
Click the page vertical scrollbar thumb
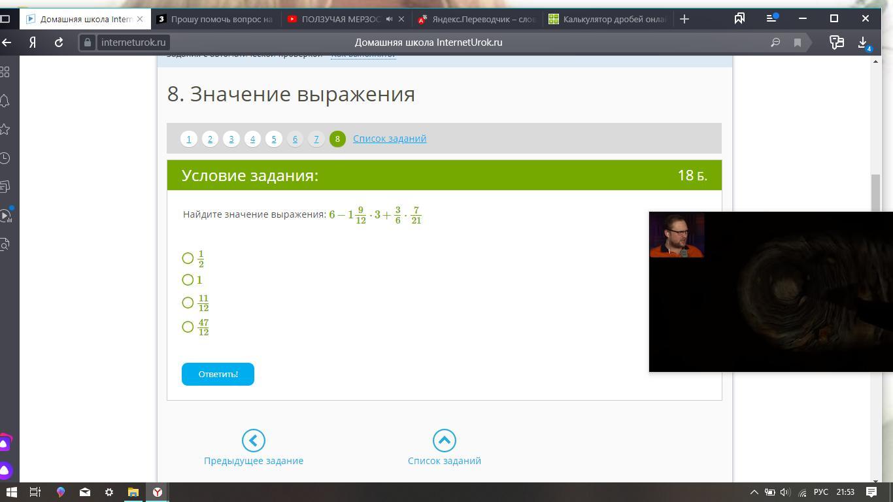876,193
